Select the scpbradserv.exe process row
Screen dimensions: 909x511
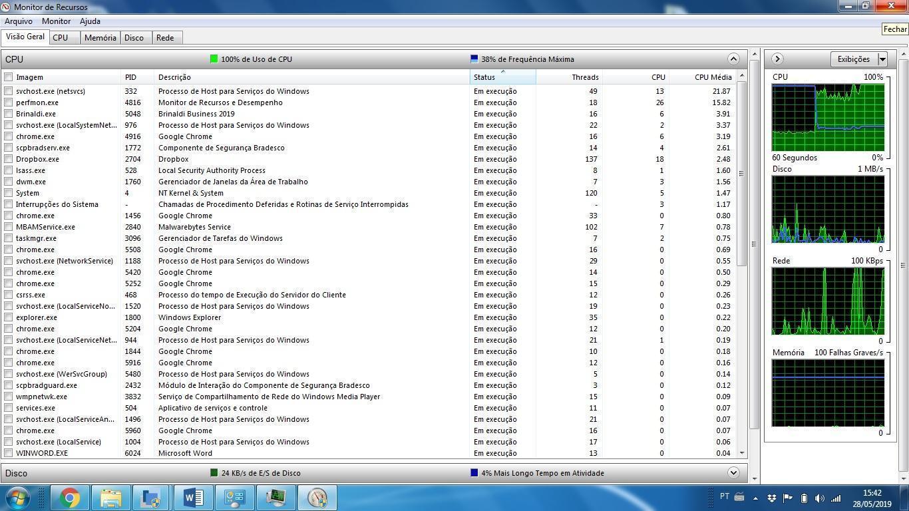tap(368, 148)
